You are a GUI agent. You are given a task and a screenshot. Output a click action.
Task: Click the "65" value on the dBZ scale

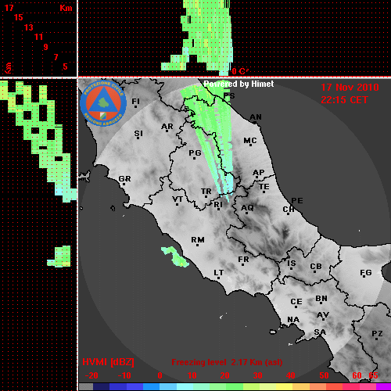373,375
